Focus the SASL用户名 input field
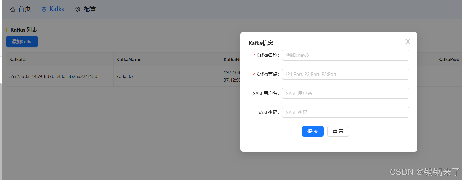 click(x=346, y=93)
